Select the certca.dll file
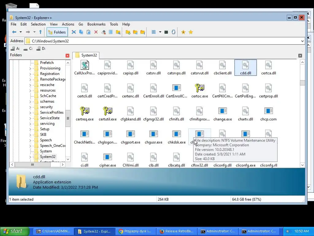Image resolution: width=314 pixels, height=236 pixels. tap(269, 68)
